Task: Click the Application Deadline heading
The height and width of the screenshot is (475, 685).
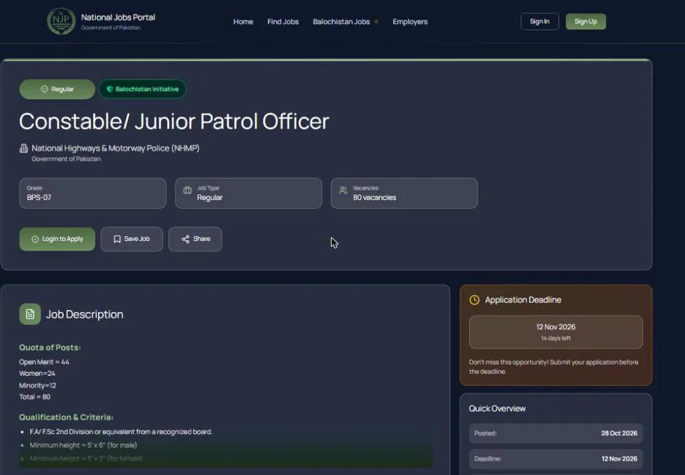Action: coord(523,300)
